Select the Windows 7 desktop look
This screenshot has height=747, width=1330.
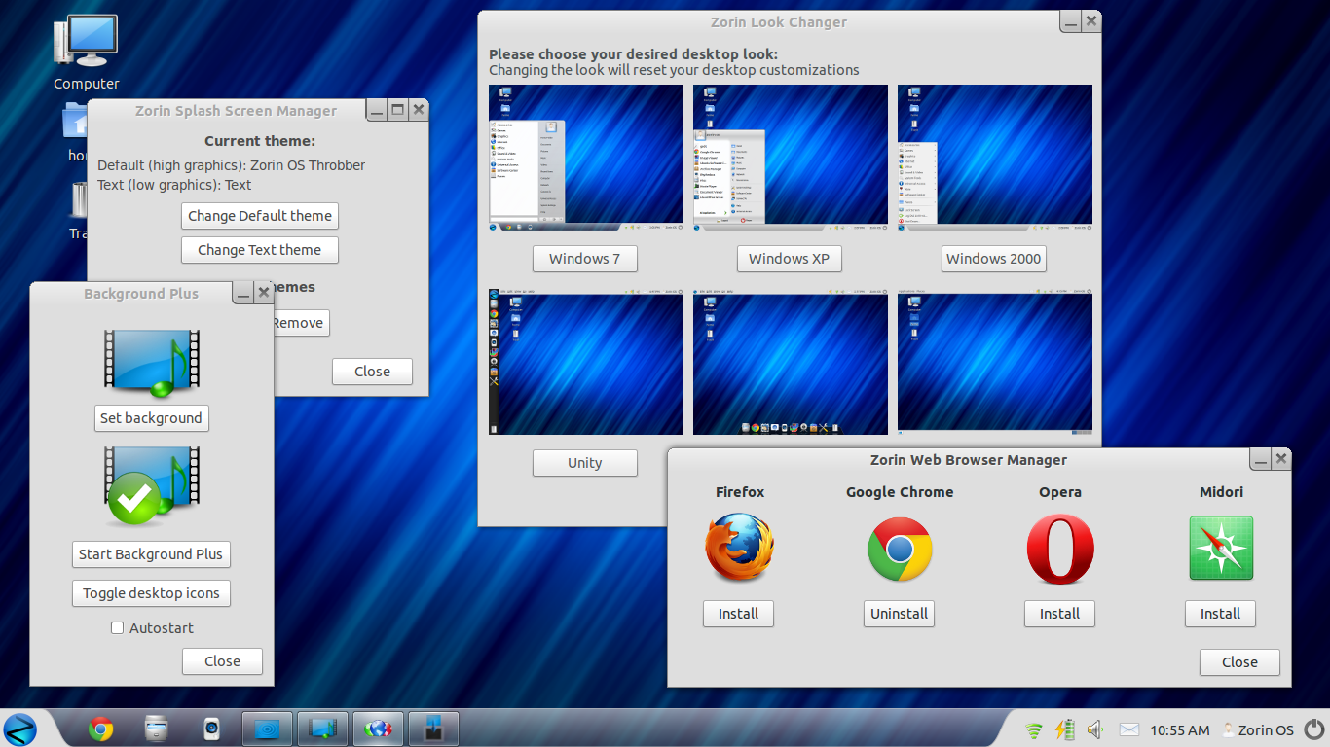click(x=584, y=259)
